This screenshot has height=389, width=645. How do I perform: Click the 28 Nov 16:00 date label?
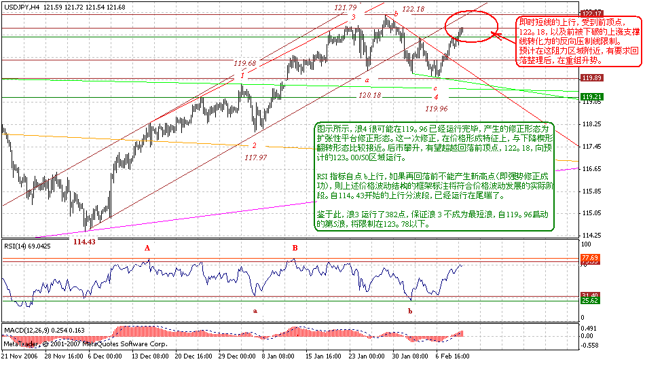click(x=63, y=356)
